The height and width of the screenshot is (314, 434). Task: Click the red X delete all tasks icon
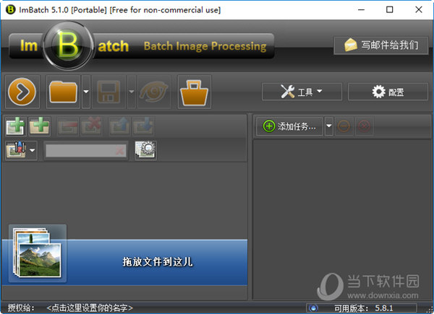[x=364, y=126]
